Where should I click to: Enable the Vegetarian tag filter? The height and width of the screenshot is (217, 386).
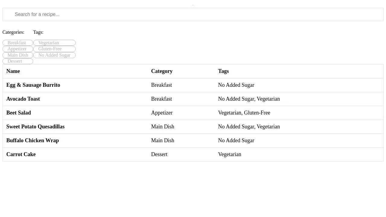pyautogui.click(x=54, y=42)
